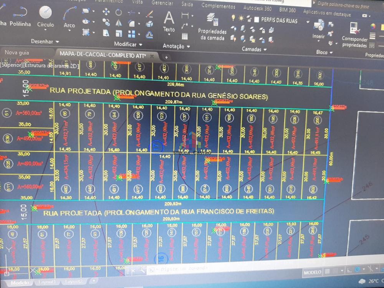Click the 26°C weather widget in taskbar

371,281
